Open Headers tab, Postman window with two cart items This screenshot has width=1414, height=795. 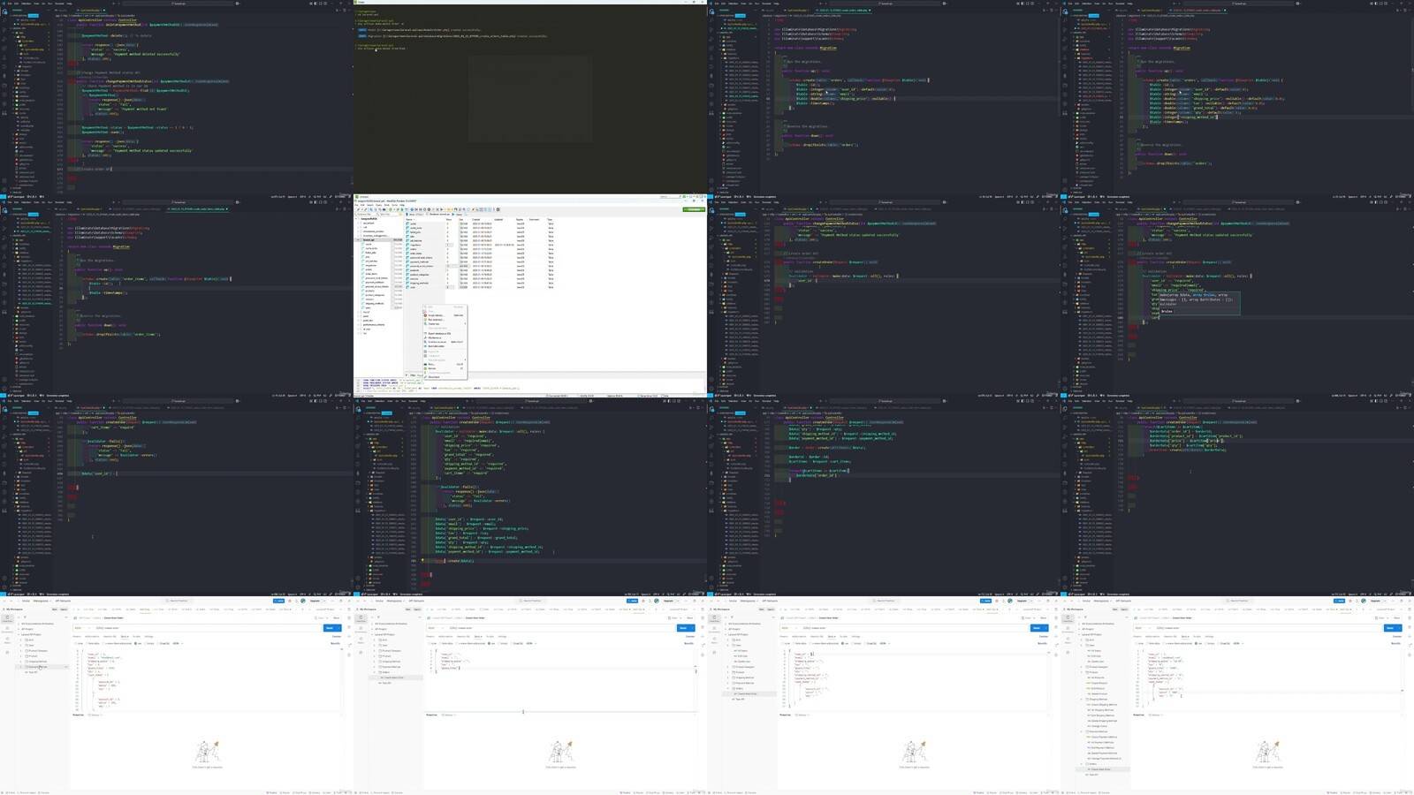coord(110,636)
